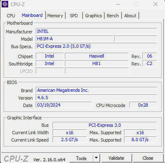This screenshot has height=163, width=165.
Task: Click the empty field beside the Model value
Action: (x=135, y=39)
